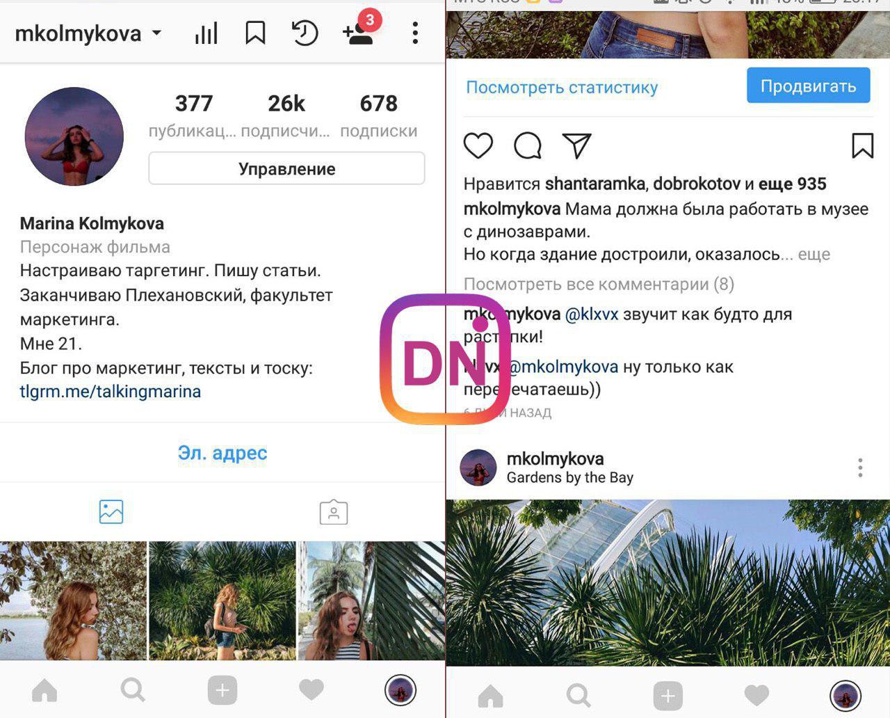Open three-dot menu on Gardens by the Bay post
The width and height of the screenshot is (890, 718).
pyautogui.click(x=860, y=468)
